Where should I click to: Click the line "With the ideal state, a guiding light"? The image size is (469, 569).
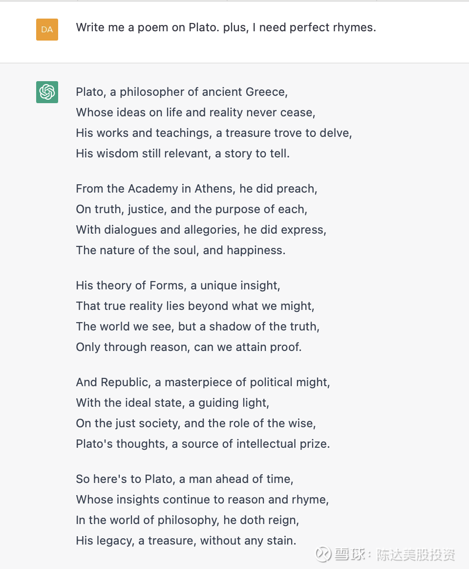[172, 403]
